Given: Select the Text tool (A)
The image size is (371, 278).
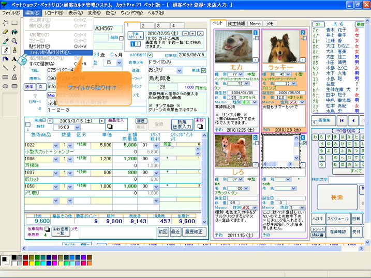Looking at the screenshot, I should coord(14,59).
